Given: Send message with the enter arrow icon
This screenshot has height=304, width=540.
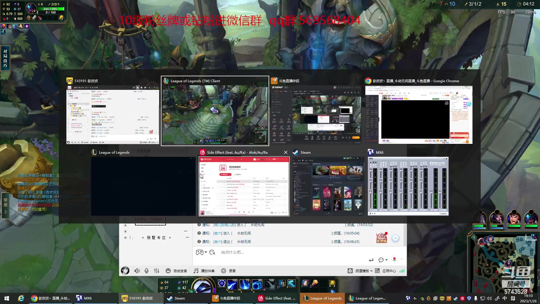Looking at the screenshot, I should click(371, 260).
